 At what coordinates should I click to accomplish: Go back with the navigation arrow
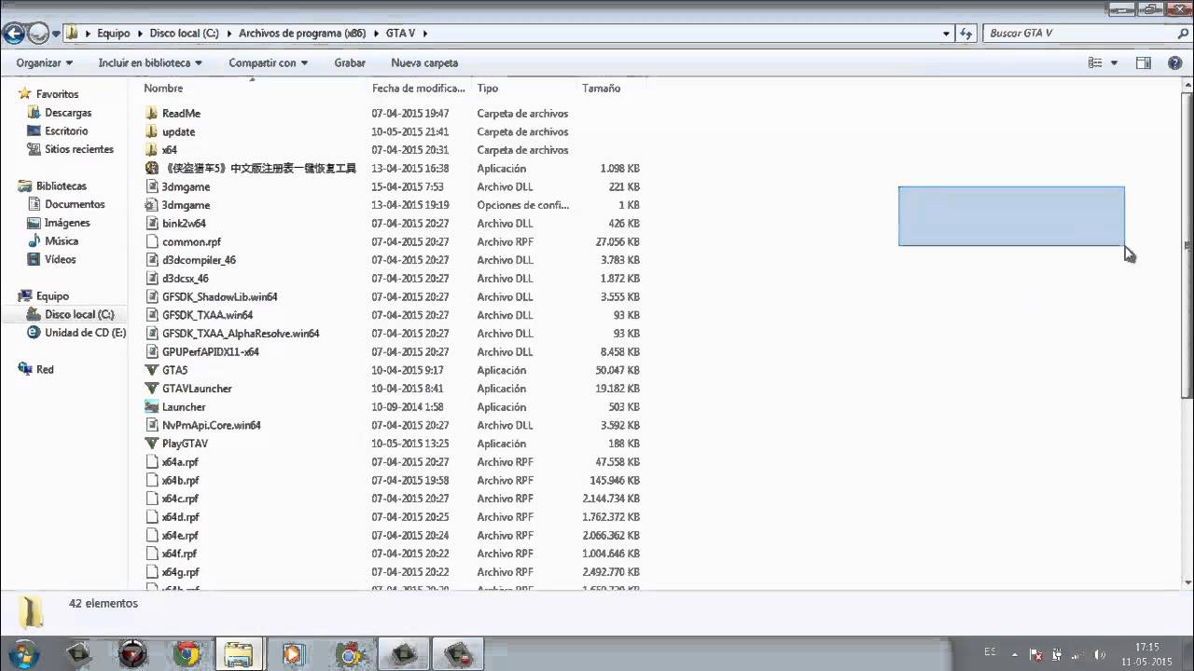pos(13,34)
